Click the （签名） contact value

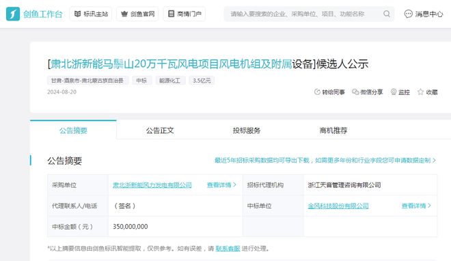coord(125,206)
